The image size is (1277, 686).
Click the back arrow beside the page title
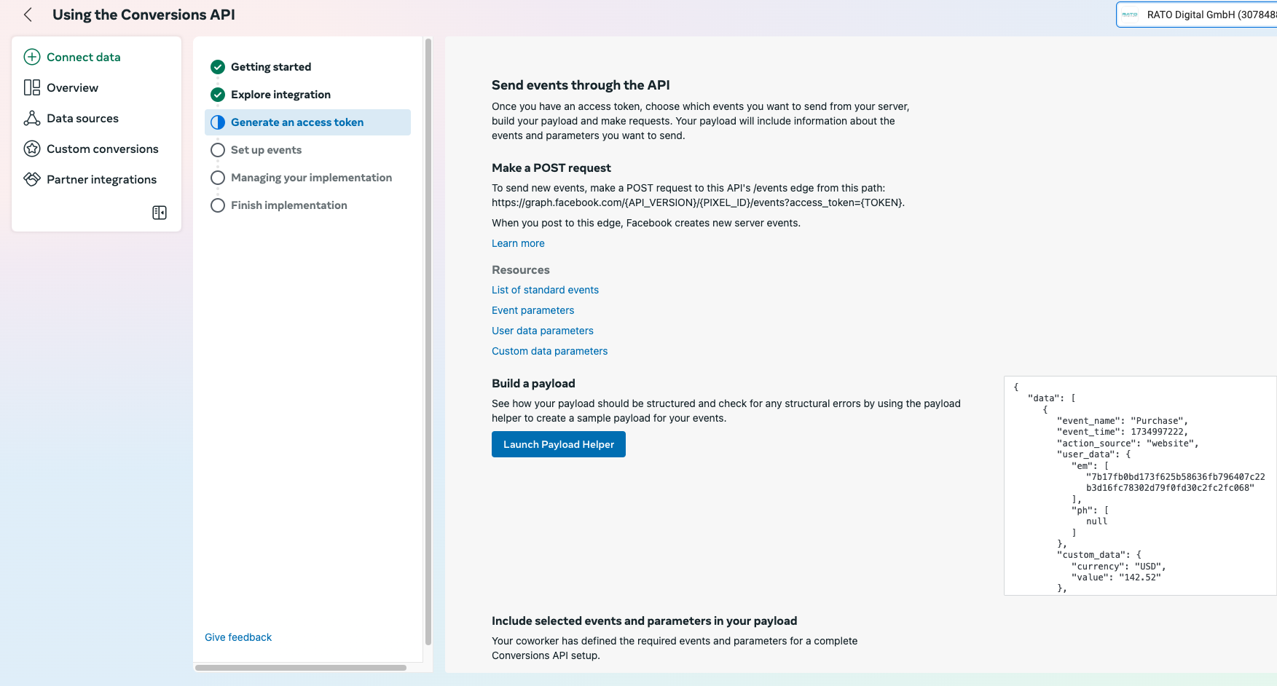pos(27,14)
